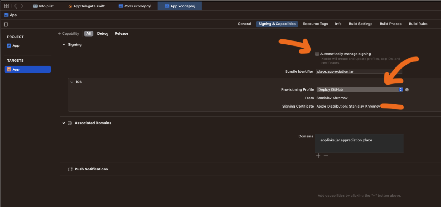Click the Push Notifications capability icon
This screenshot has height=207, width=441.
click(70, 169)
